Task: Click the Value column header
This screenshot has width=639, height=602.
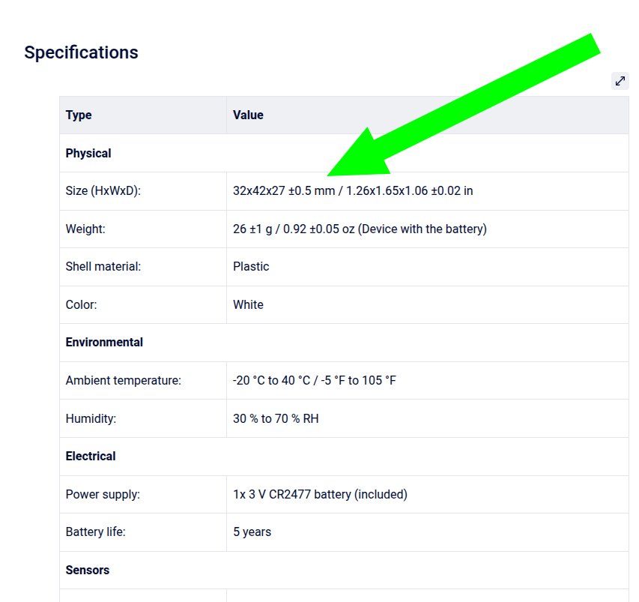Action: [x=428, y=115]
